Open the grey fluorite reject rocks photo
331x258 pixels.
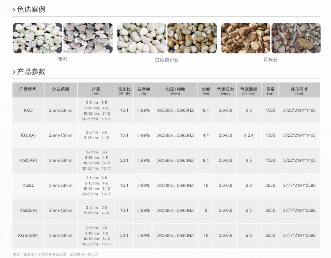tap(88, 38)
